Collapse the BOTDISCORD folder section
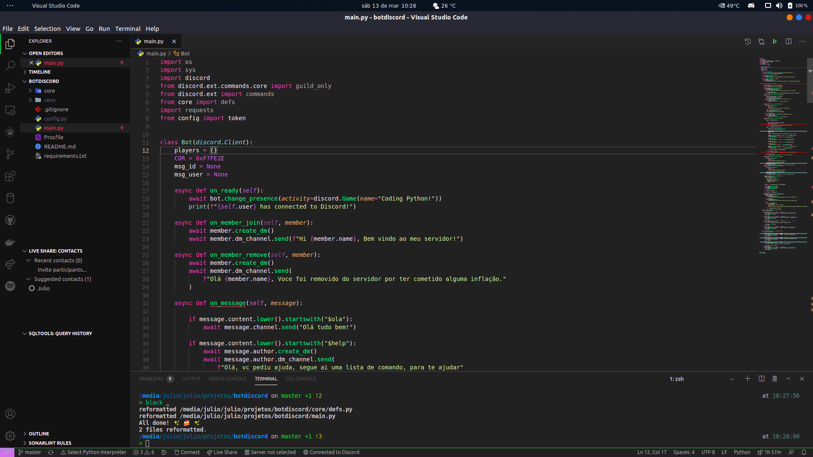The height and width of the screenshot is (457, 813). [x=75, y=81]
